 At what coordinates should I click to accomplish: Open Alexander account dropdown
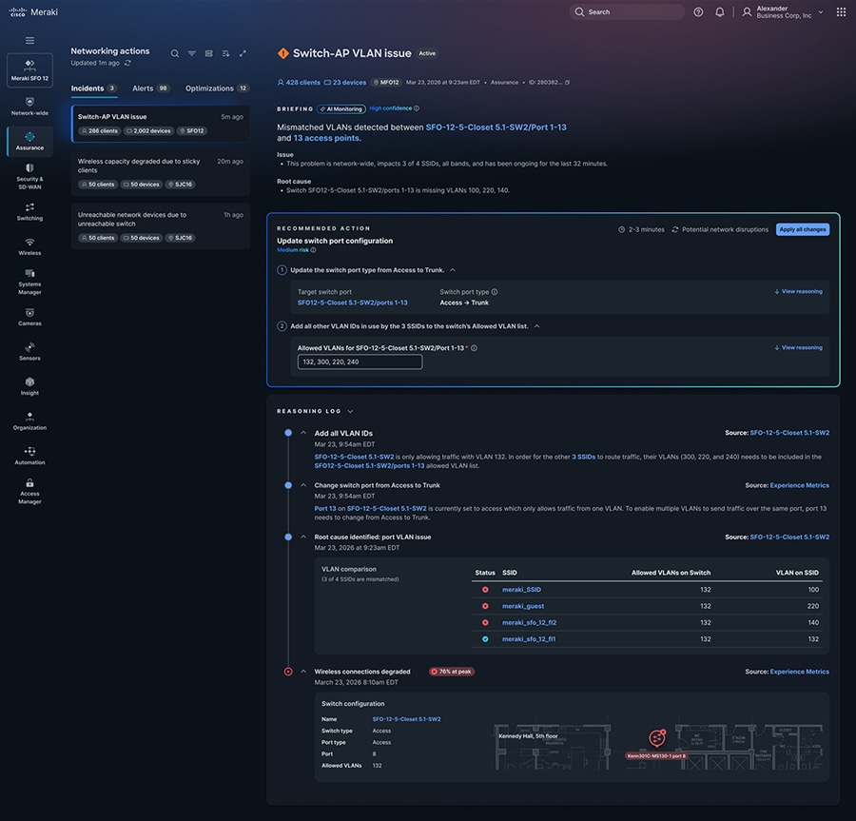(783, 12)
